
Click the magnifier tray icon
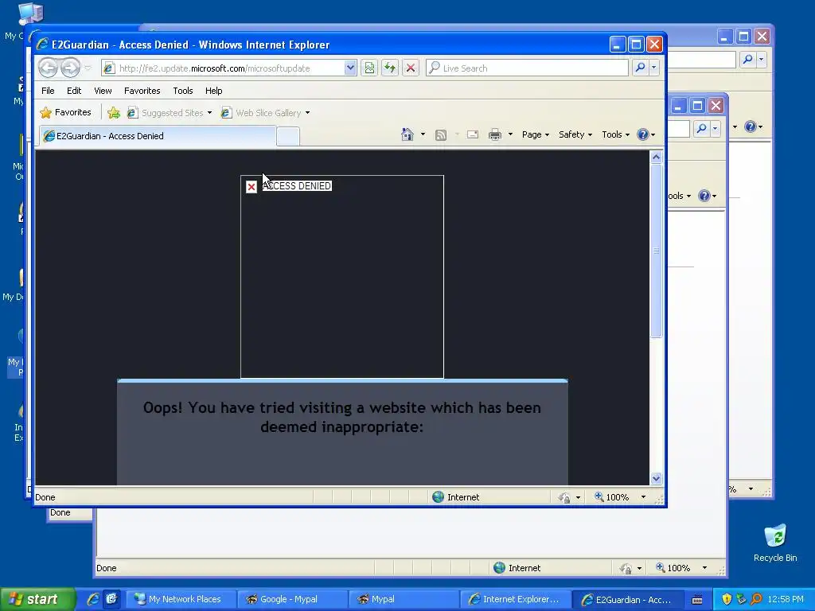[756, 600]
